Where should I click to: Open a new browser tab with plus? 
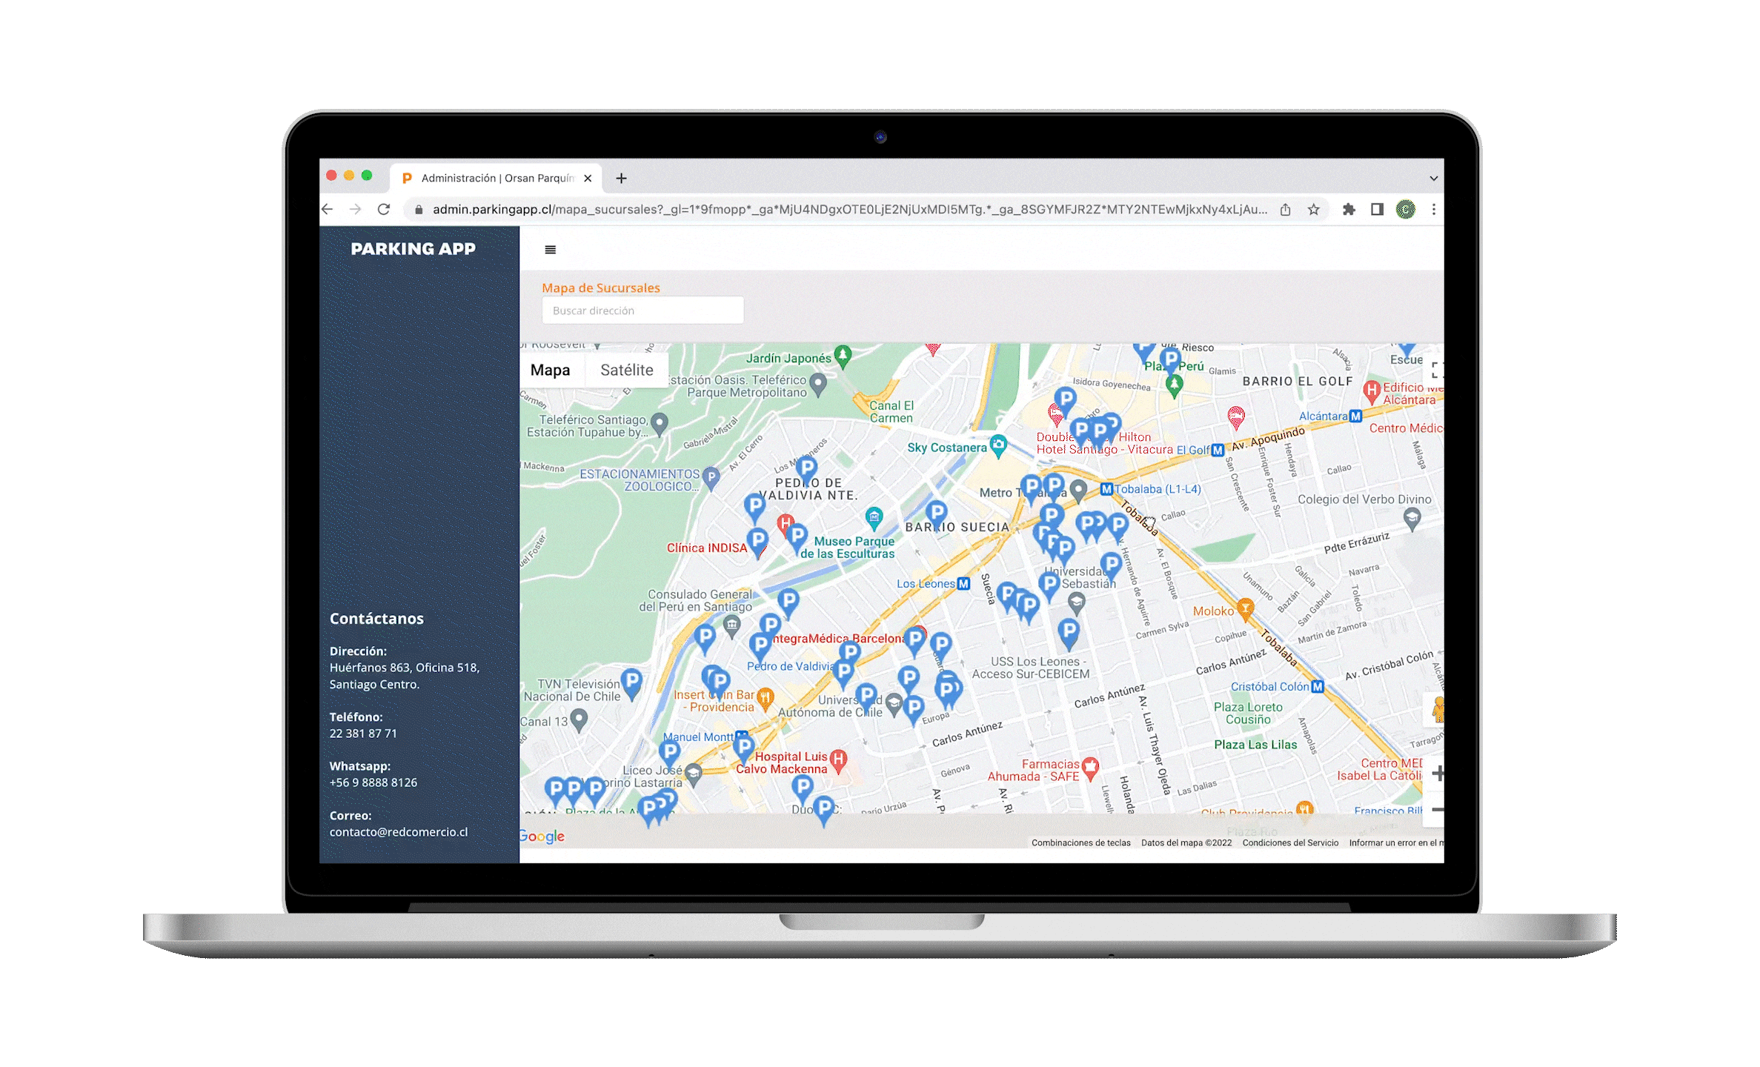621,179
